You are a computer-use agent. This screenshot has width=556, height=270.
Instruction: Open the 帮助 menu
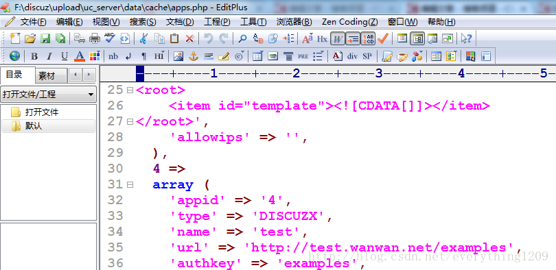coord(441,22)
